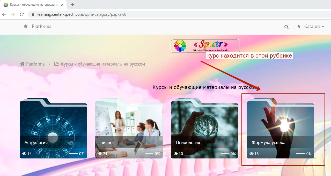Click the views eye icon on Бизнес
This screenshot has width=331, height=176.
[x=100, y=154]
